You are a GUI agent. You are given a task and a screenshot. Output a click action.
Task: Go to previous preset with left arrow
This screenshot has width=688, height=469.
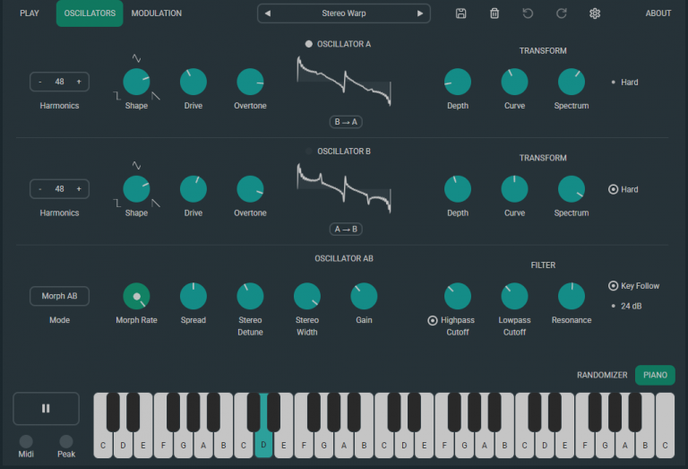click(x=267, y=13)
